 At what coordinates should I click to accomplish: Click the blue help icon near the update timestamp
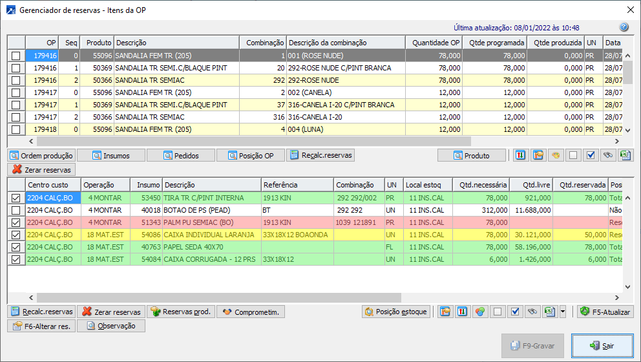(624, 27)
